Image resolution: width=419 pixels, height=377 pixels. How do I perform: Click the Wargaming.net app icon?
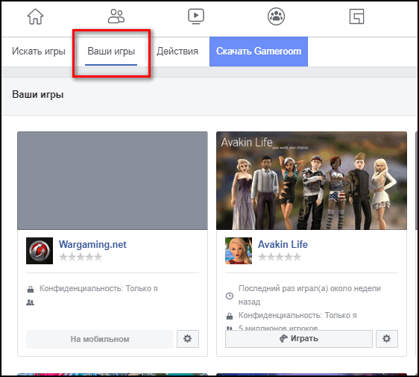tap(40, 251)
